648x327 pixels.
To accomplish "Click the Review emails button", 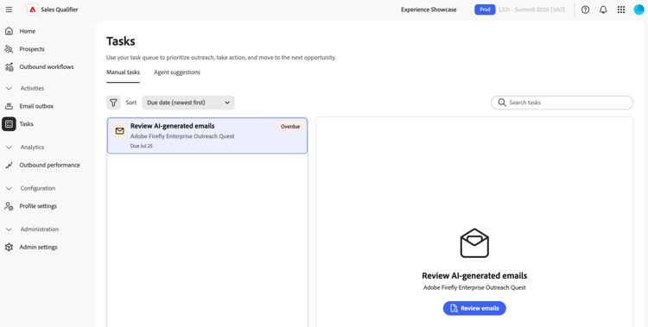I will (x=474, y=308).
